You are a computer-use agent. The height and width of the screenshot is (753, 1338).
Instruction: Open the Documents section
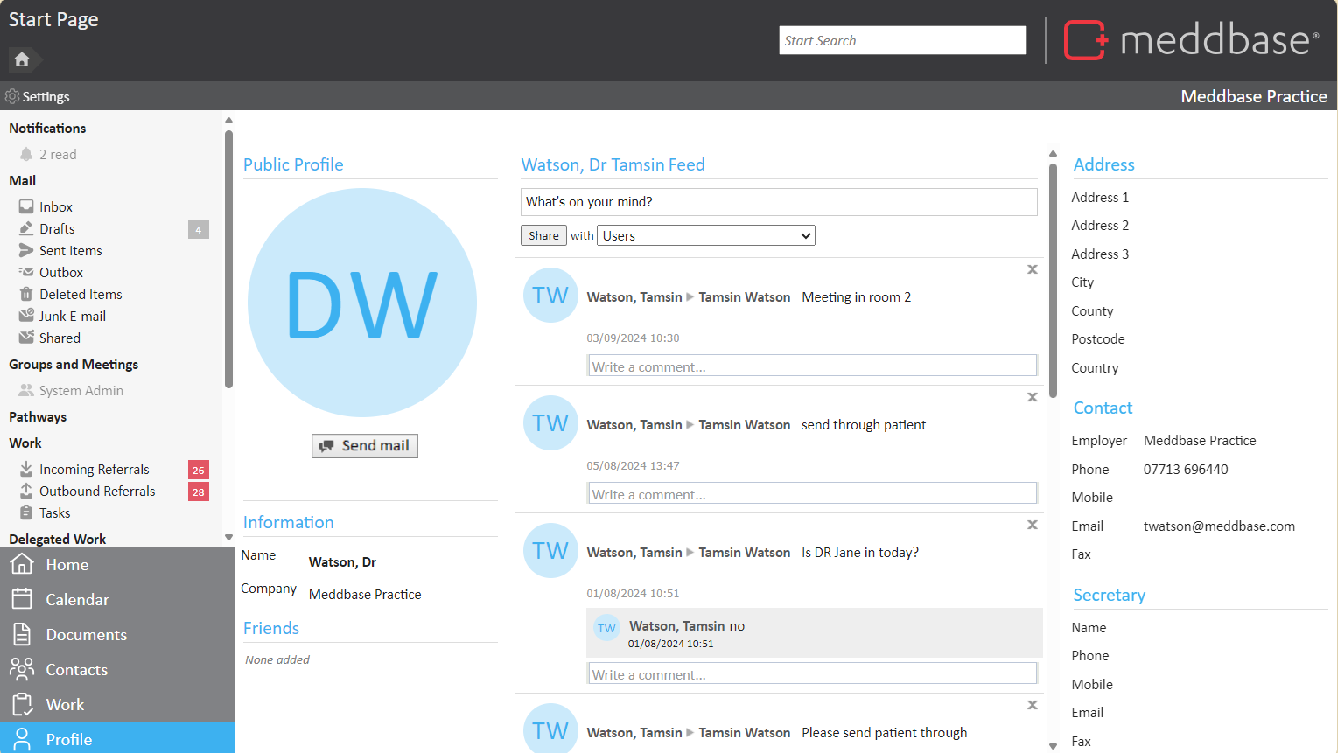point(86,635)
